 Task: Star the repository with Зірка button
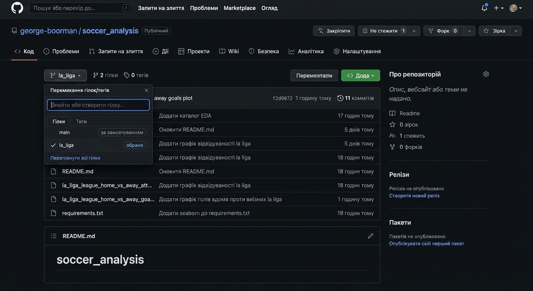[x=494, y=31]
